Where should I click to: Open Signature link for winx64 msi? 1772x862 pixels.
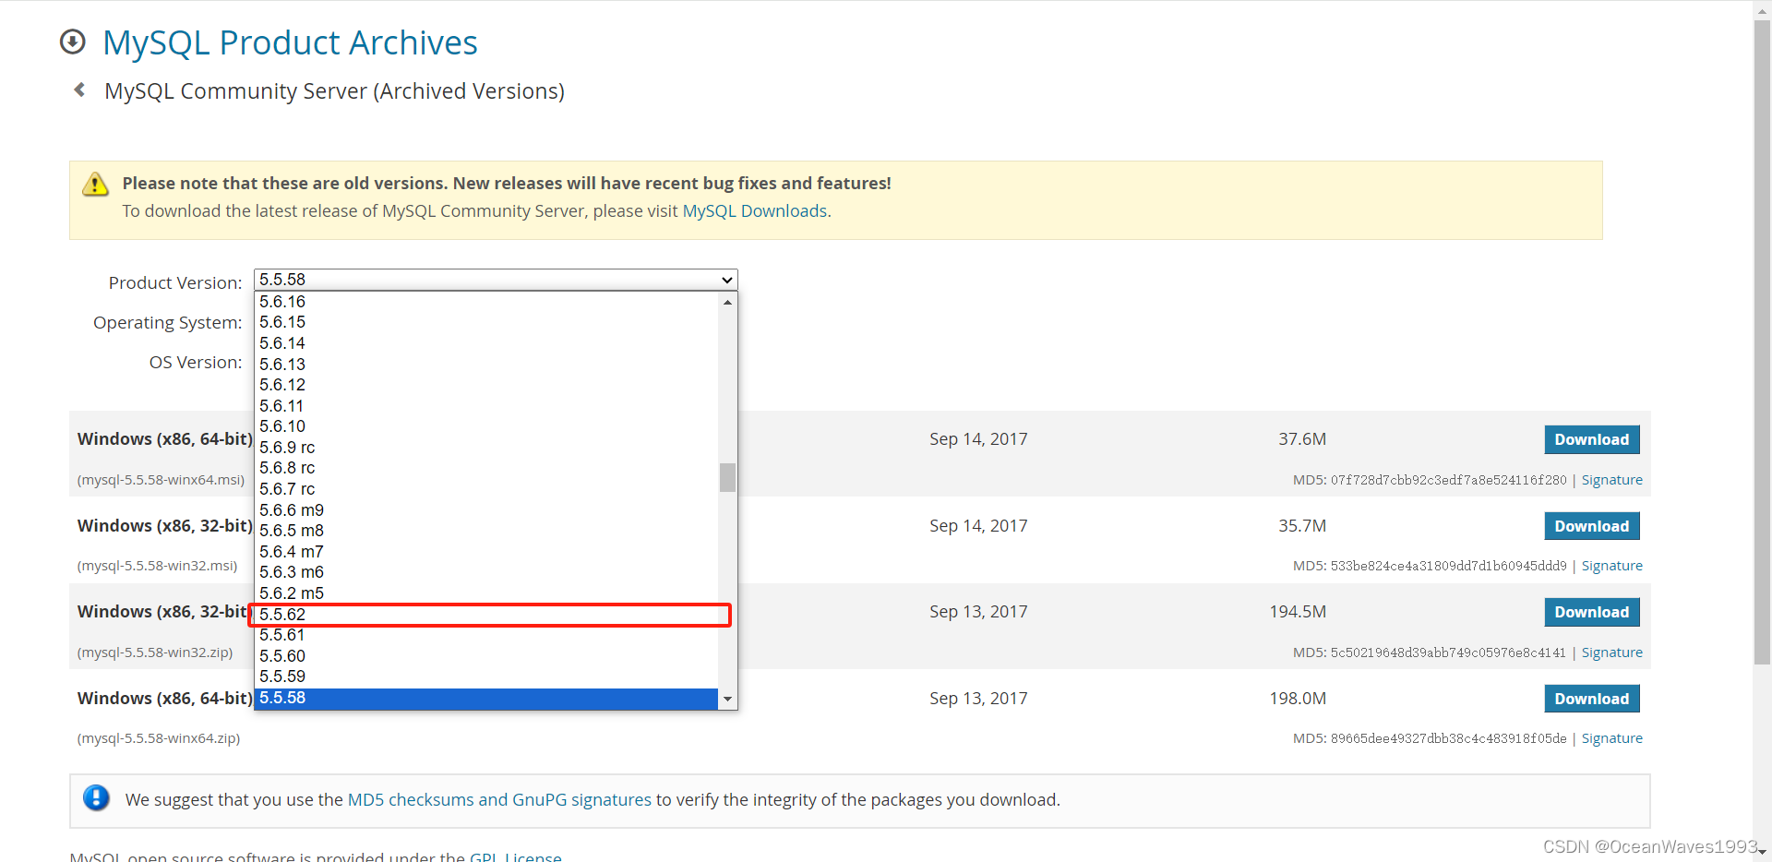pos(1611,480)
